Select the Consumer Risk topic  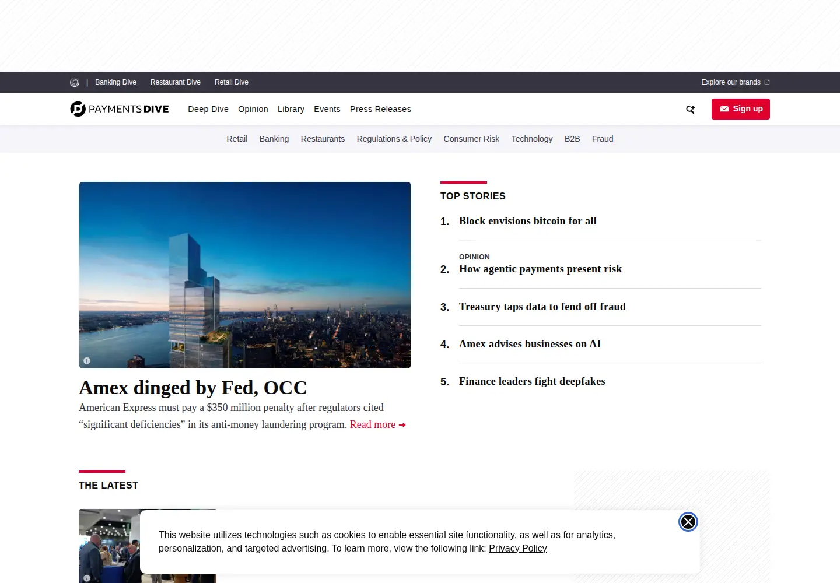471,139
